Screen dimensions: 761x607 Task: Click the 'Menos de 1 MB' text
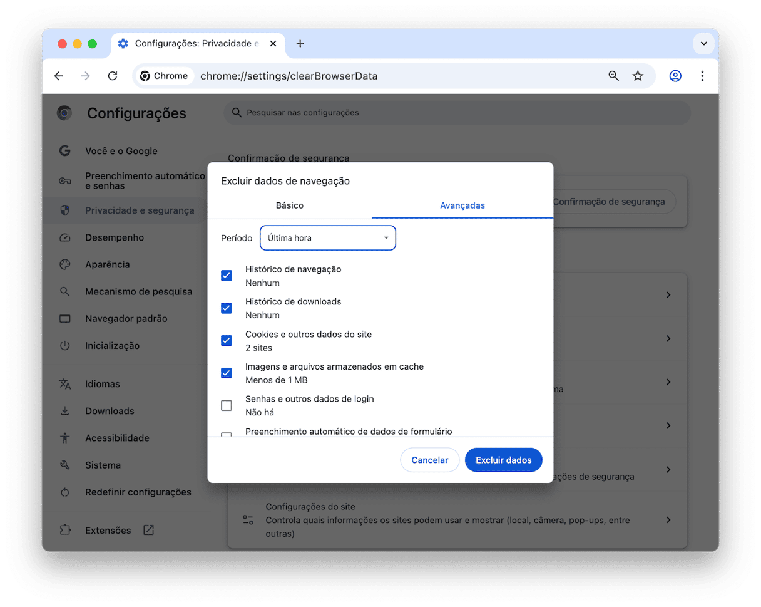click(x=277, y=380)
